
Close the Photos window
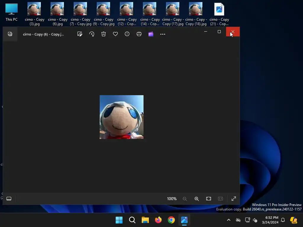tap(233, 31)
